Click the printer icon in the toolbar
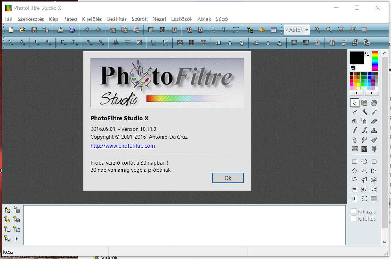Screen dimensions: 391x259 [60, 30]
